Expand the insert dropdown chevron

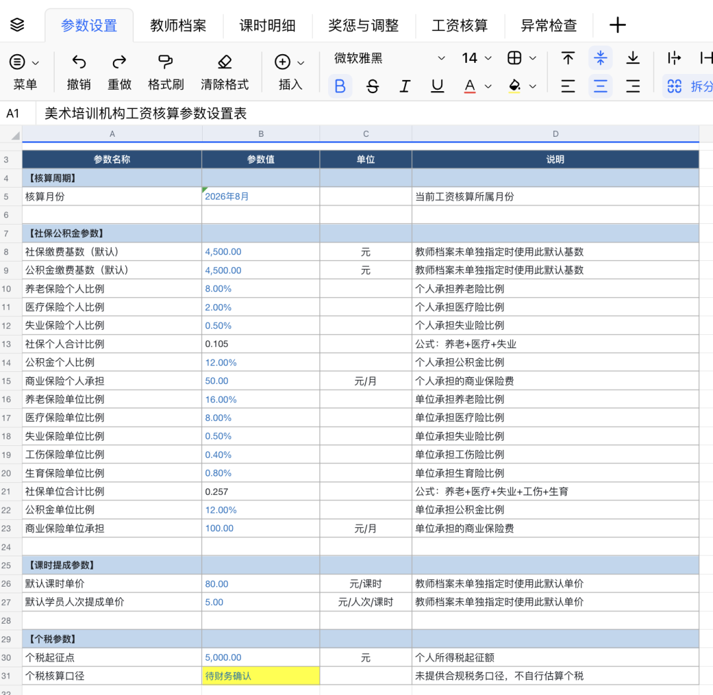[300, 63]
